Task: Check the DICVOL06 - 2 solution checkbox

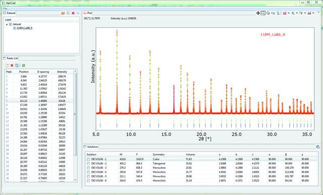Action: point(88,164)
